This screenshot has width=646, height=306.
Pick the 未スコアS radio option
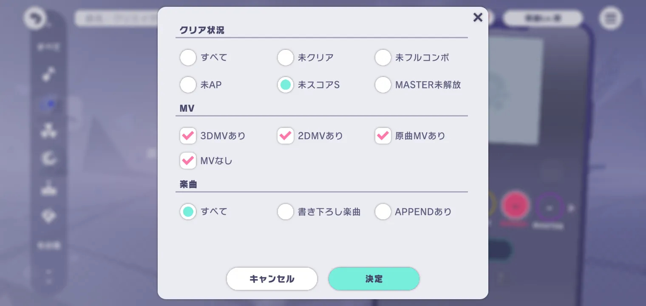pyautogui.click(x=286, y=85)
